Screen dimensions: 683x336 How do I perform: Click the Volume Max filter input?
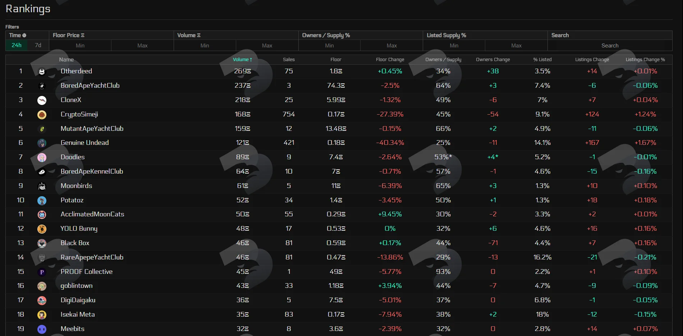click(x=267, y=46)
